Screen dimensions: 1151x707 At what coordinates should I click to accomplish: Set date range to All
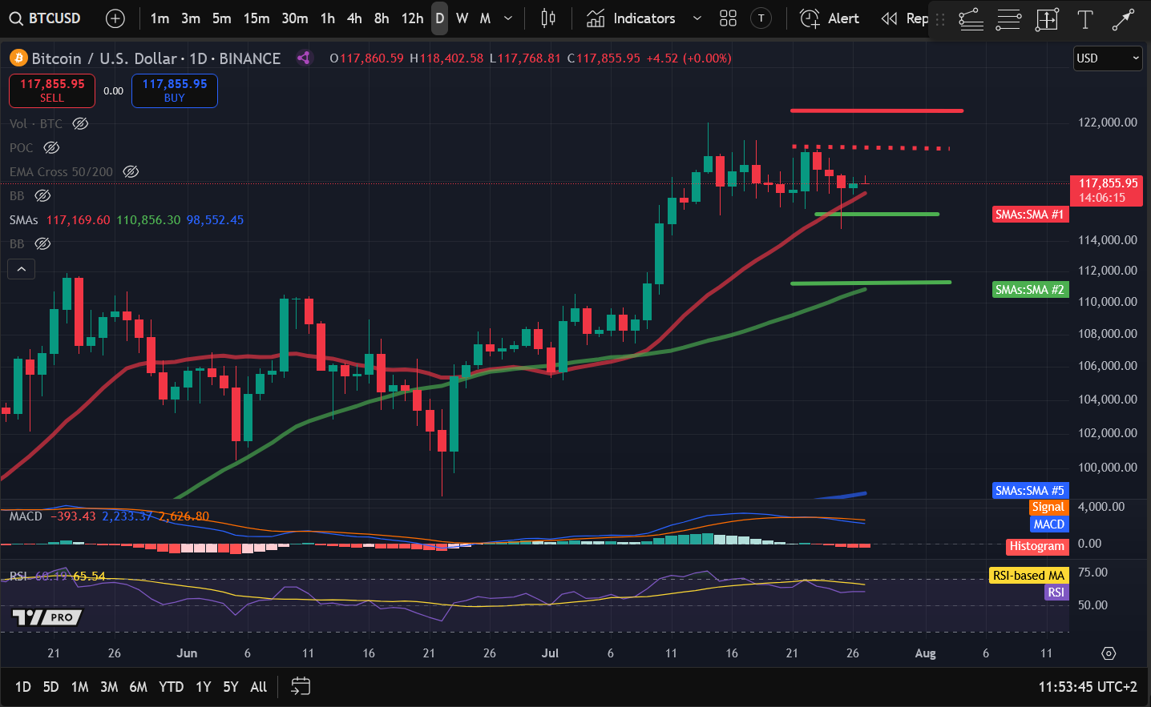tap(259, 686)
